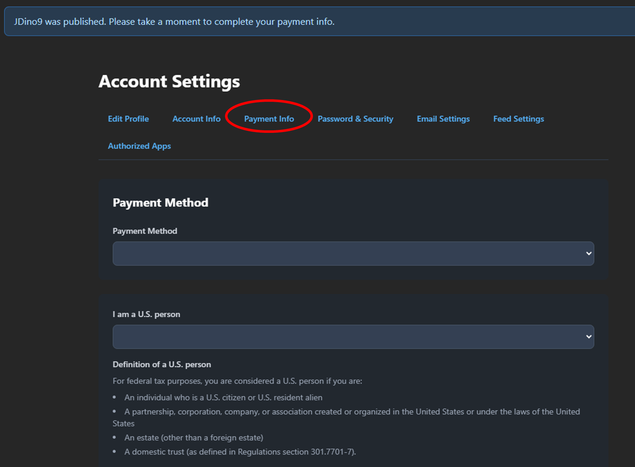Open the Edit Profile tab
Viewport: 635px width, 467px height.
click(128, 119)
